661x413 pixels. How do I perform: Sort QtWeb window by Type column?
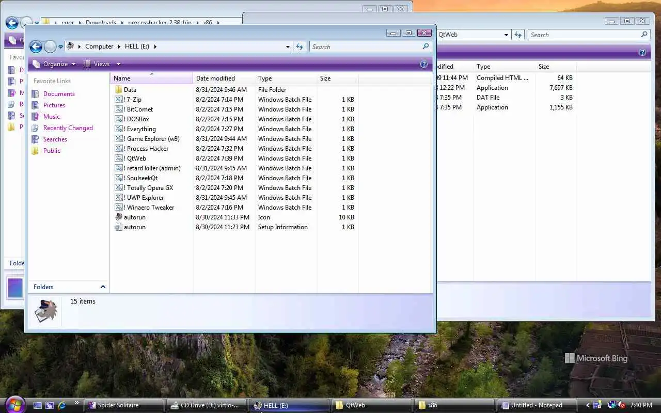[504, 67]
